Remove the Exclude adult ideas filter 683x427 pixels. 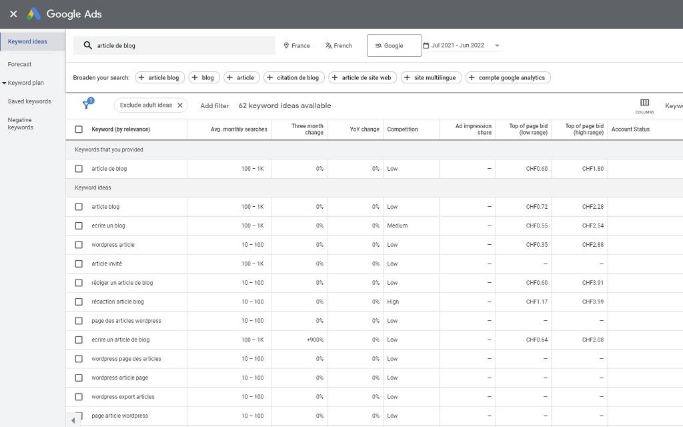(x=180, y=105)
